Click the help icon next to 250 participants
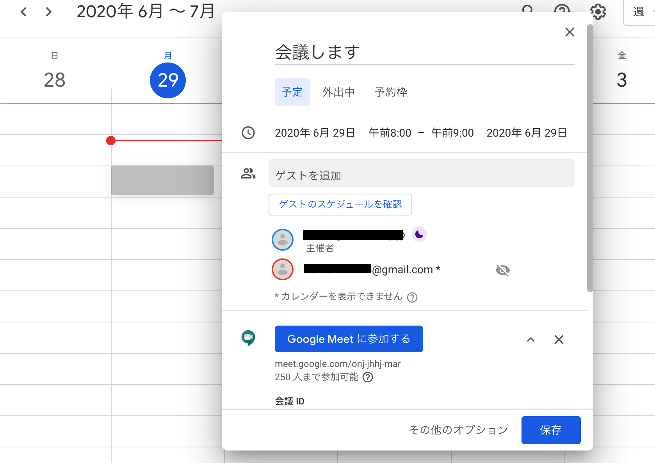 [367, 377]
